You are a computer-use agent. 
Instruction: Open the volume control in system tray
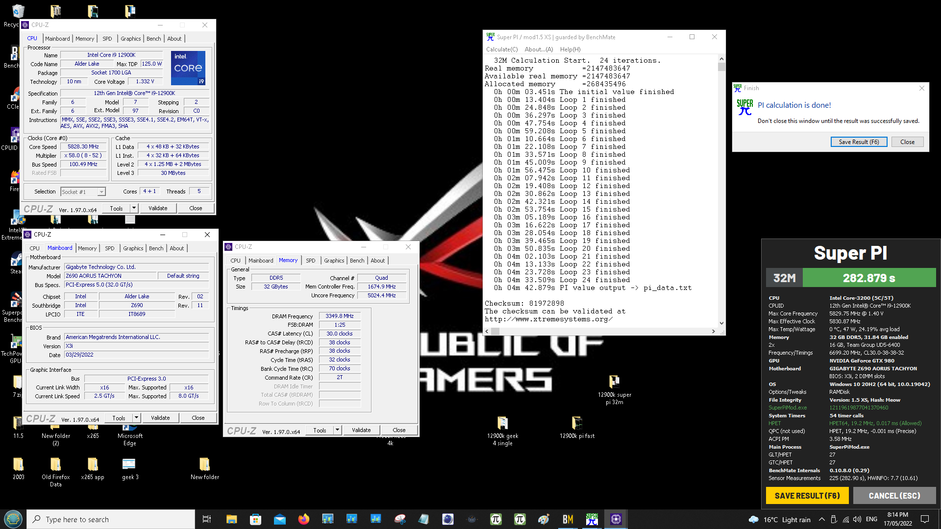tap(857, 519)
